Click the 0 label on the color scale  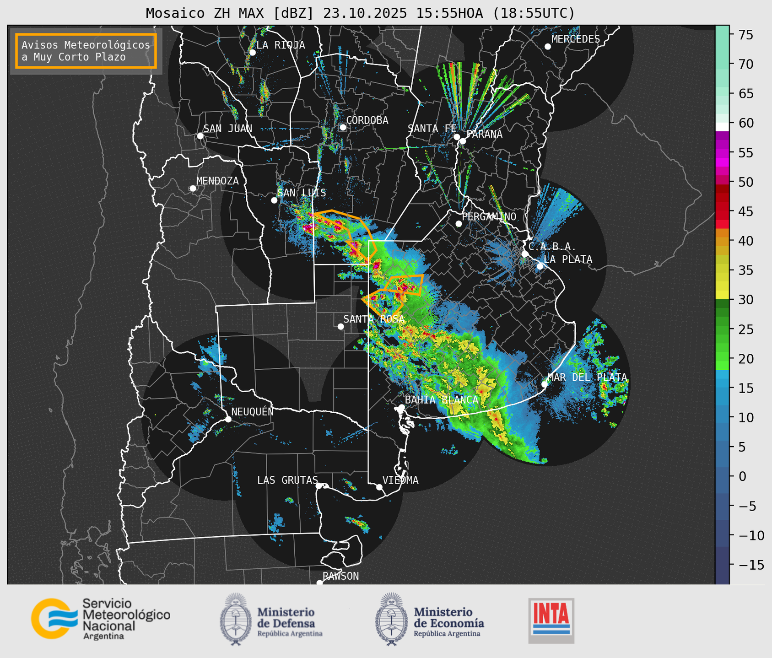(742, 476)
